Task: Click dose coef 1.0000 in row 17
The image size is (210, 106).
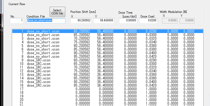Action: coord(151,89)
